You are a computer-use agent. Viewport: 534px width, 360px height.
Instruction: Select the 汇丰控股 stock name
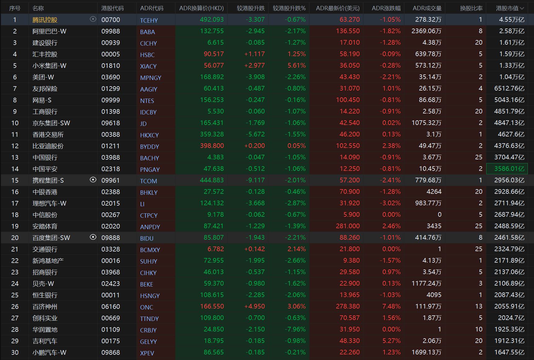pos(45,54)
